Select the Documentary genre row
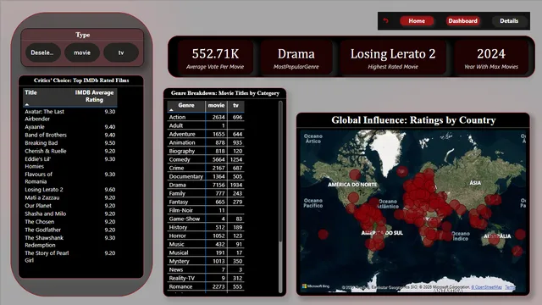Image resolution: width=542 pixels, height=305 pixels. point(206,176)
